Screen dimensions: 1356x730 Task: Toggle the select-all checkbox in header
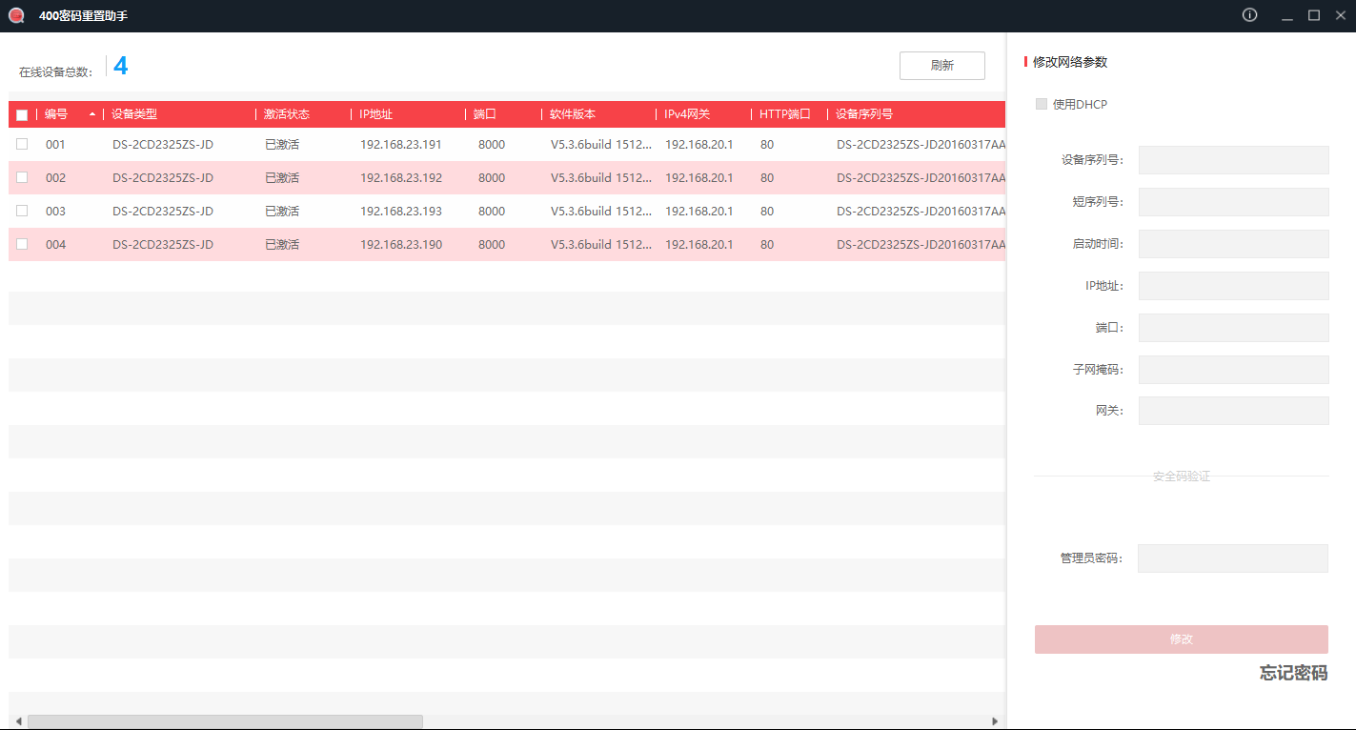coord(22,115)
